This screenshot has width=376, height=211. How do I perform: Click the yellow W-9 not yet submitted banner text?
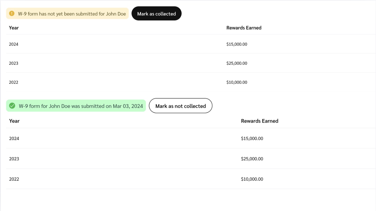[x=72, y=14]
